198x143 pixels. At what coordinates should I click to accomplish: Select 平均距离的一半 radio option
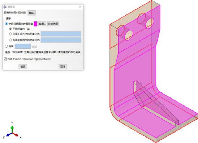pos(10,29)
